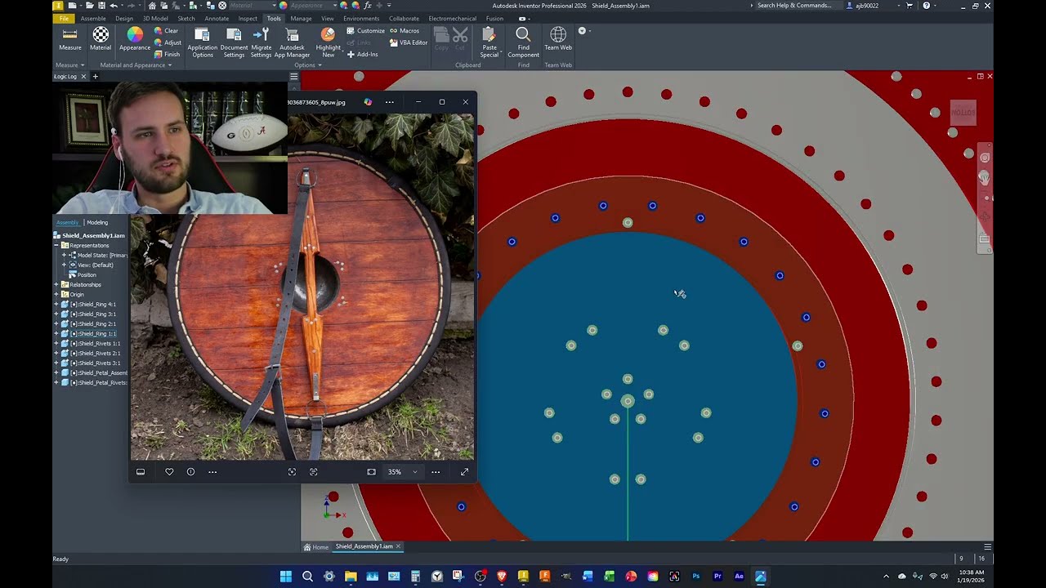
Task: Expand the Relationships tree node
Action: tap(56, 284)
